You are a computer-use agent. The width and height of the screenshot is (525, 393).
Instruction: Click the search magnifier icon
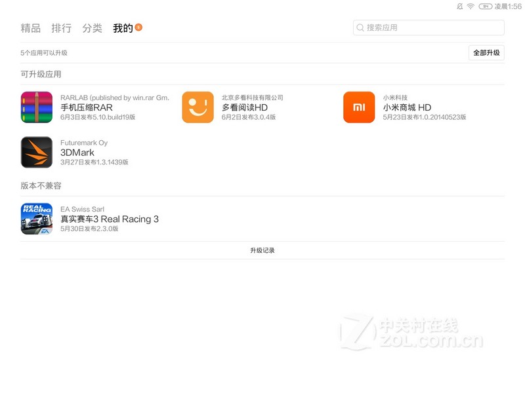tap(360, 28)
